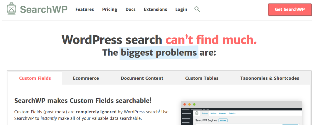The height and width of the screenshot is (125, 312).
Task: Open the Features page
Action: point(84,9)
